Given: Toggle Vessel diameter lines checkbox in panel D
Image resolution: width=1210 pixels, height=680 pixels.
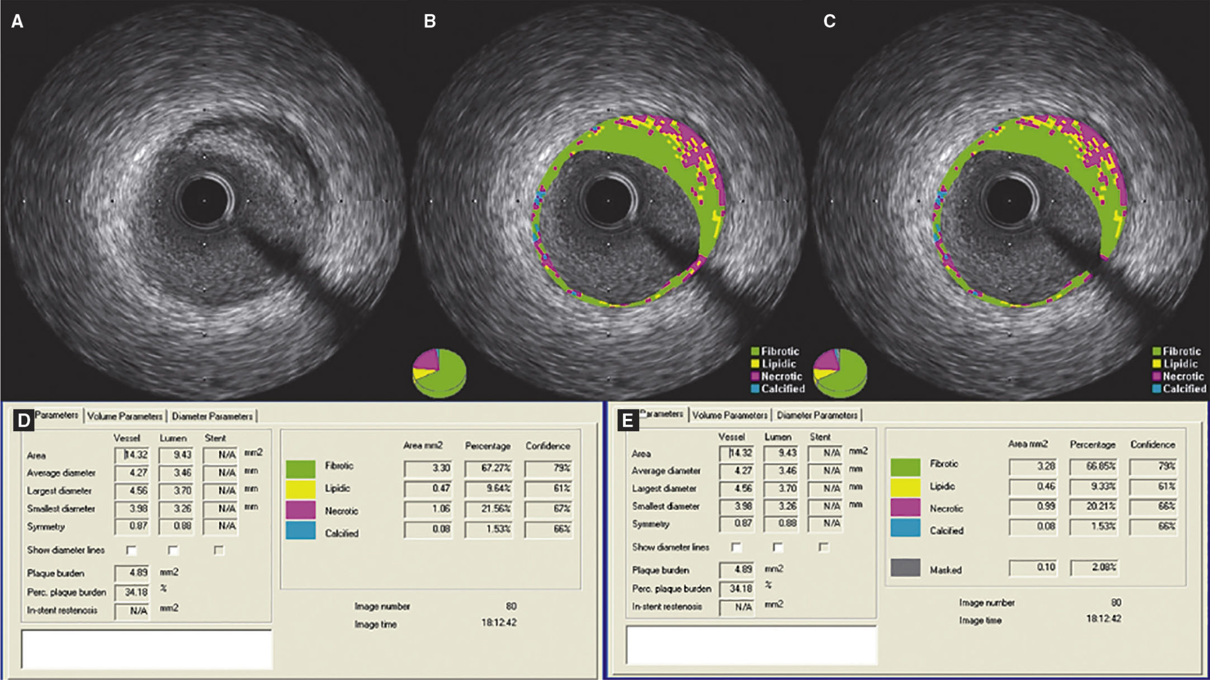Looking at the screenshot, I should [x=131, y=550].
